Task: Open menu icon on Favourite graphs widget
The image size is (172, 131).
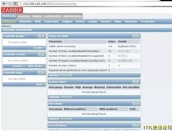Action: (39, 36)
